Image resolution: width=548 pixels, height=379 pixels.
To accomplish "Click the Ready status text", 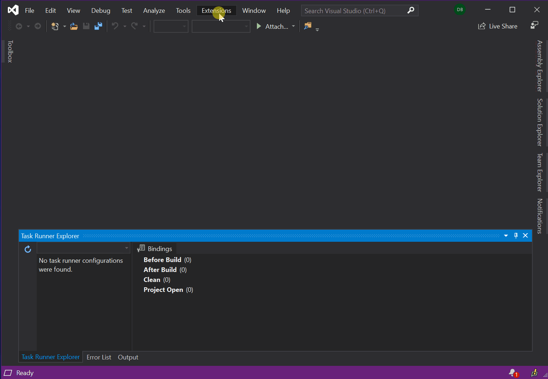I will 25,373.
